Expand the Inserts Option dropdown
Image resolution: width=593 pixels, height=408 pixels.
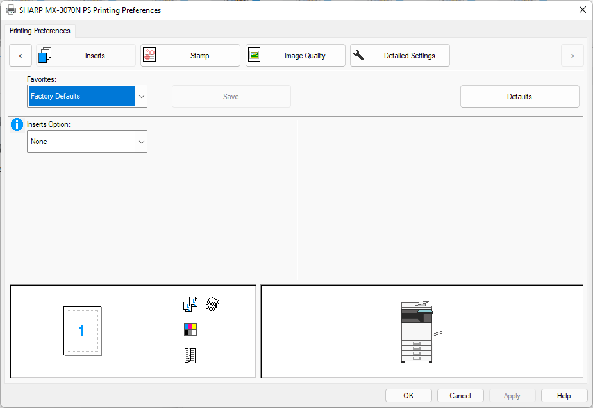[x=87, y=142]
